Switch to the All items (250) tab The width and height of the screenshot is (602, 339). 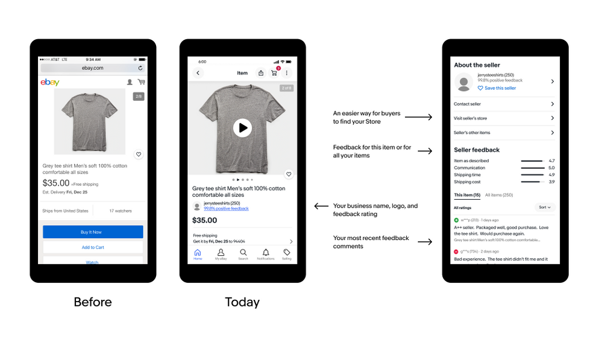pos(499,195)
